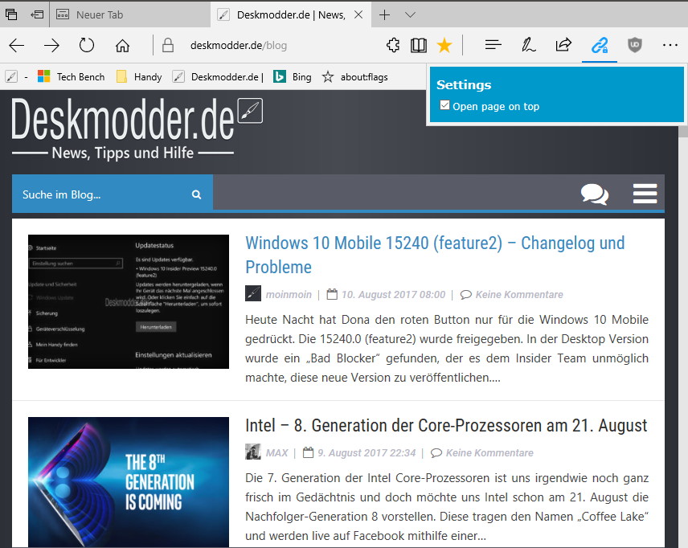Show site security lock info
Viewport: 688px width, 548px height.
(168, 45)
